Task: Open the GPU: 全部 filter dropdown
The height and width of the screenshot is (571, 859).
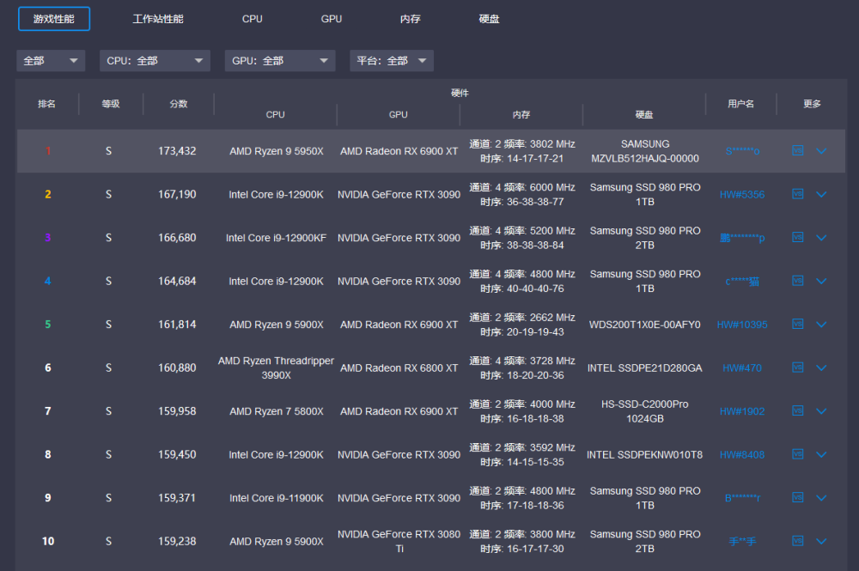Action: click(x=280, y=61)
